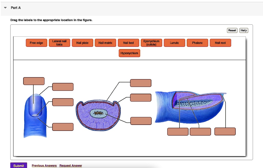Open the Help dialog
The image size is (263, 168).
point(243,30)
